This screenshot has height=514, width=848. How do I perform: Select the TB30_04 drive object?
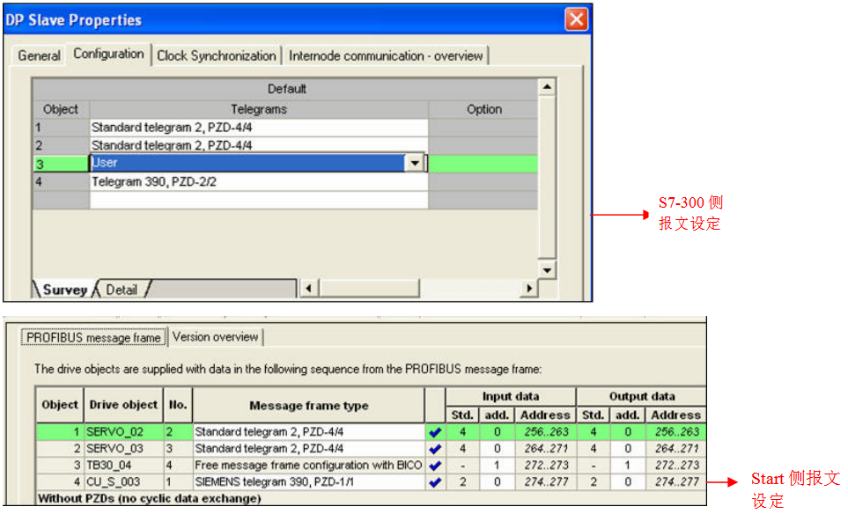123,466
